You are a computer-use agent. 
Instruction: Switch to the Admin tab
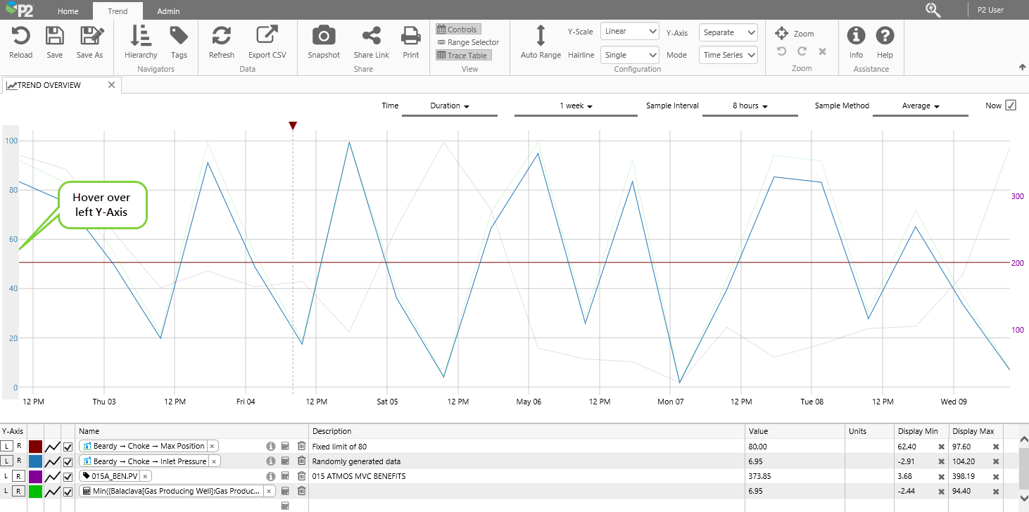click(x=168, y=11)
